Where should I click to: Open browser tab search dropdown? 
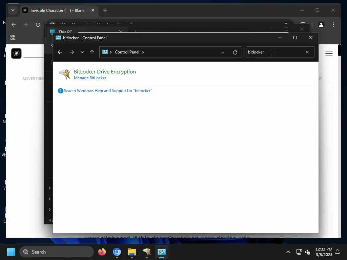pyautogui.click(x=13, y=10)
